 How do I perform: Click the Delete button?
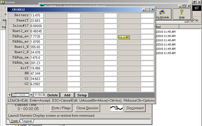click(x=53, y=95)
